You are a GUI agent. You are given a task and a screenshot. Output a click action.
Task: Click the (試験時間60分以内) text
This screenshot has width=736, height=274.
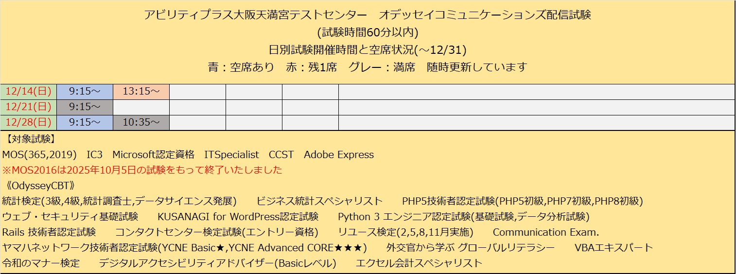pos(368,32)
